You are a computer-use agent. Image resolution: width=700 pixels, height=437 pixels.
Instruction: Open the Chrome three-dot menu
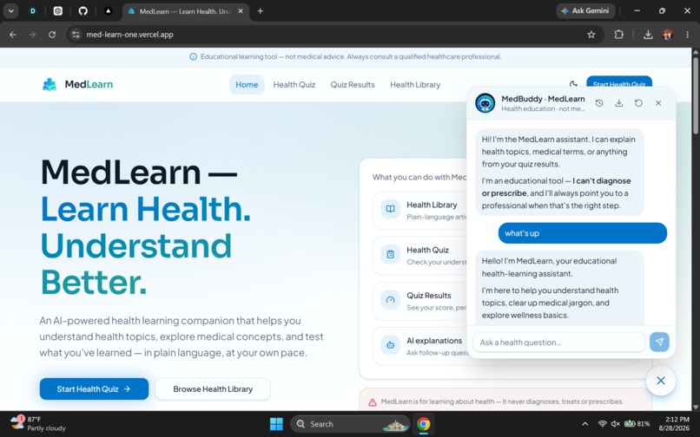click(x=687, y=35)
